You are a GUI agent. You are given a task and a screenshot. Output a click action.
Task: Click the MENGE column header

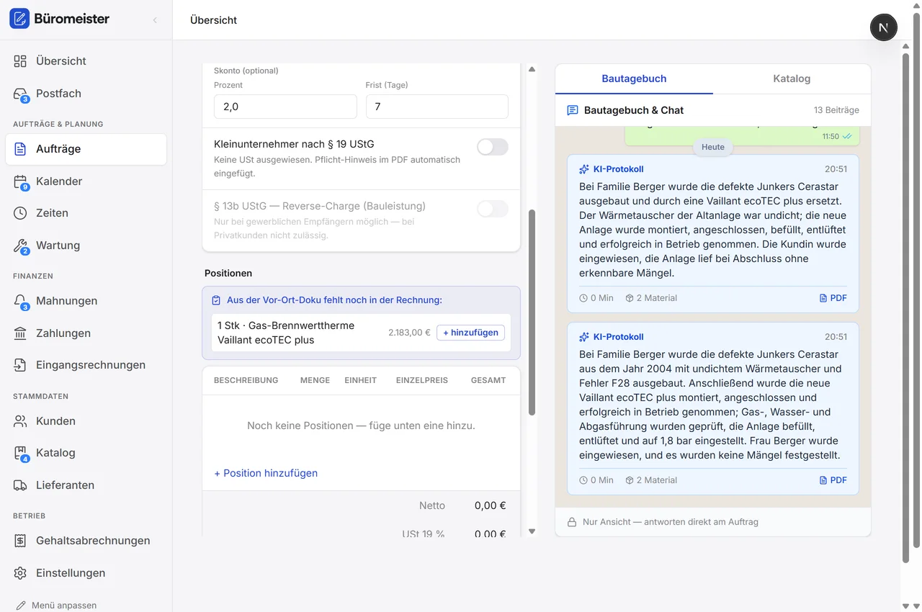(315, 380)
